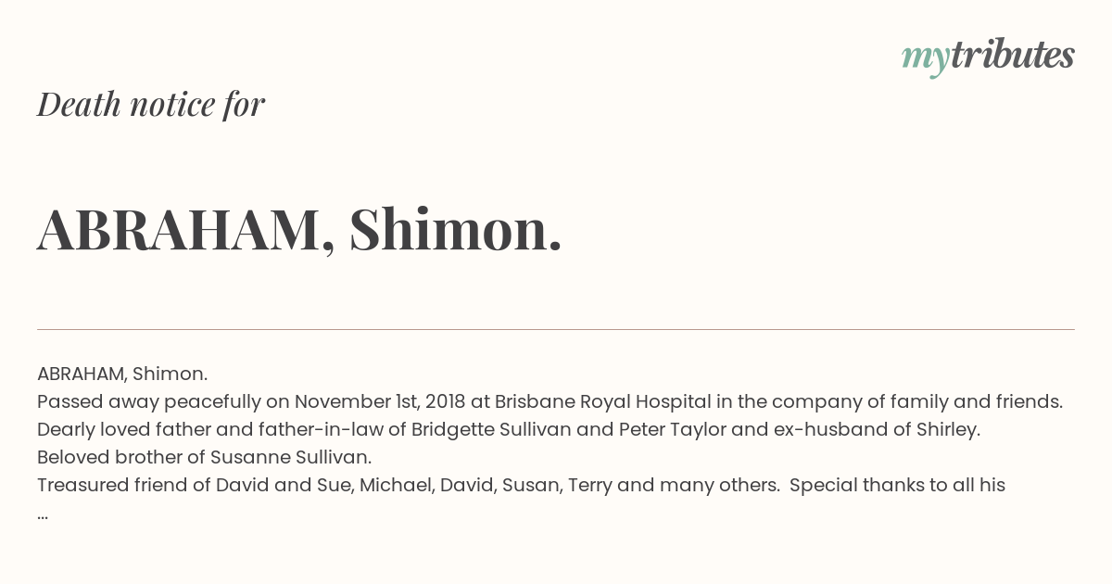Click the large "Shimon." name in title

(x=456, y=229)
